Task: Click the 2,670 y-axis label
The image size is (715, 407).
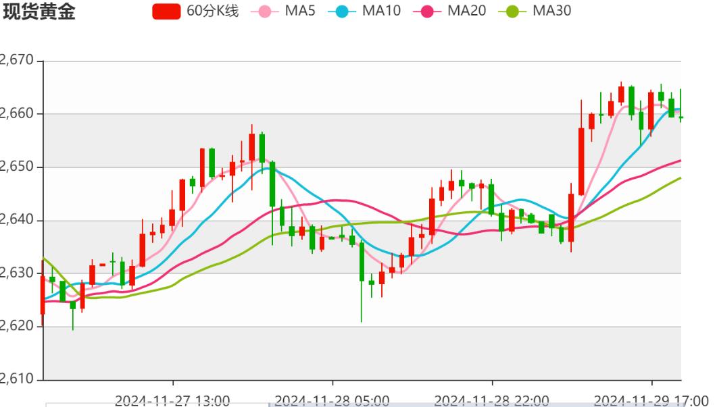Action: (15, 57)
